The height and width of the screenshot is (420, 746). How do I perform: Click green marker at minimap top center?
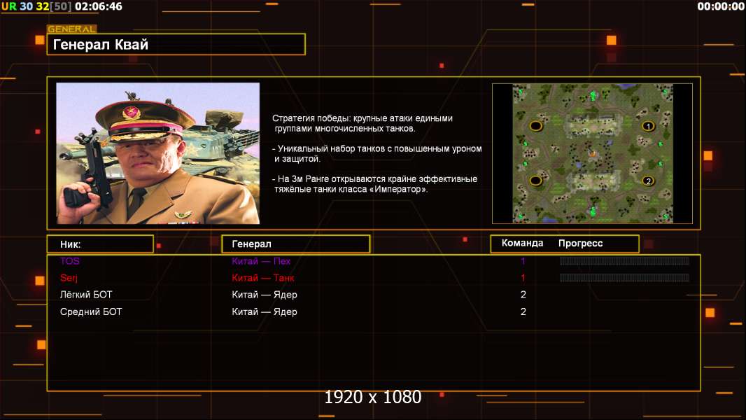592,94
